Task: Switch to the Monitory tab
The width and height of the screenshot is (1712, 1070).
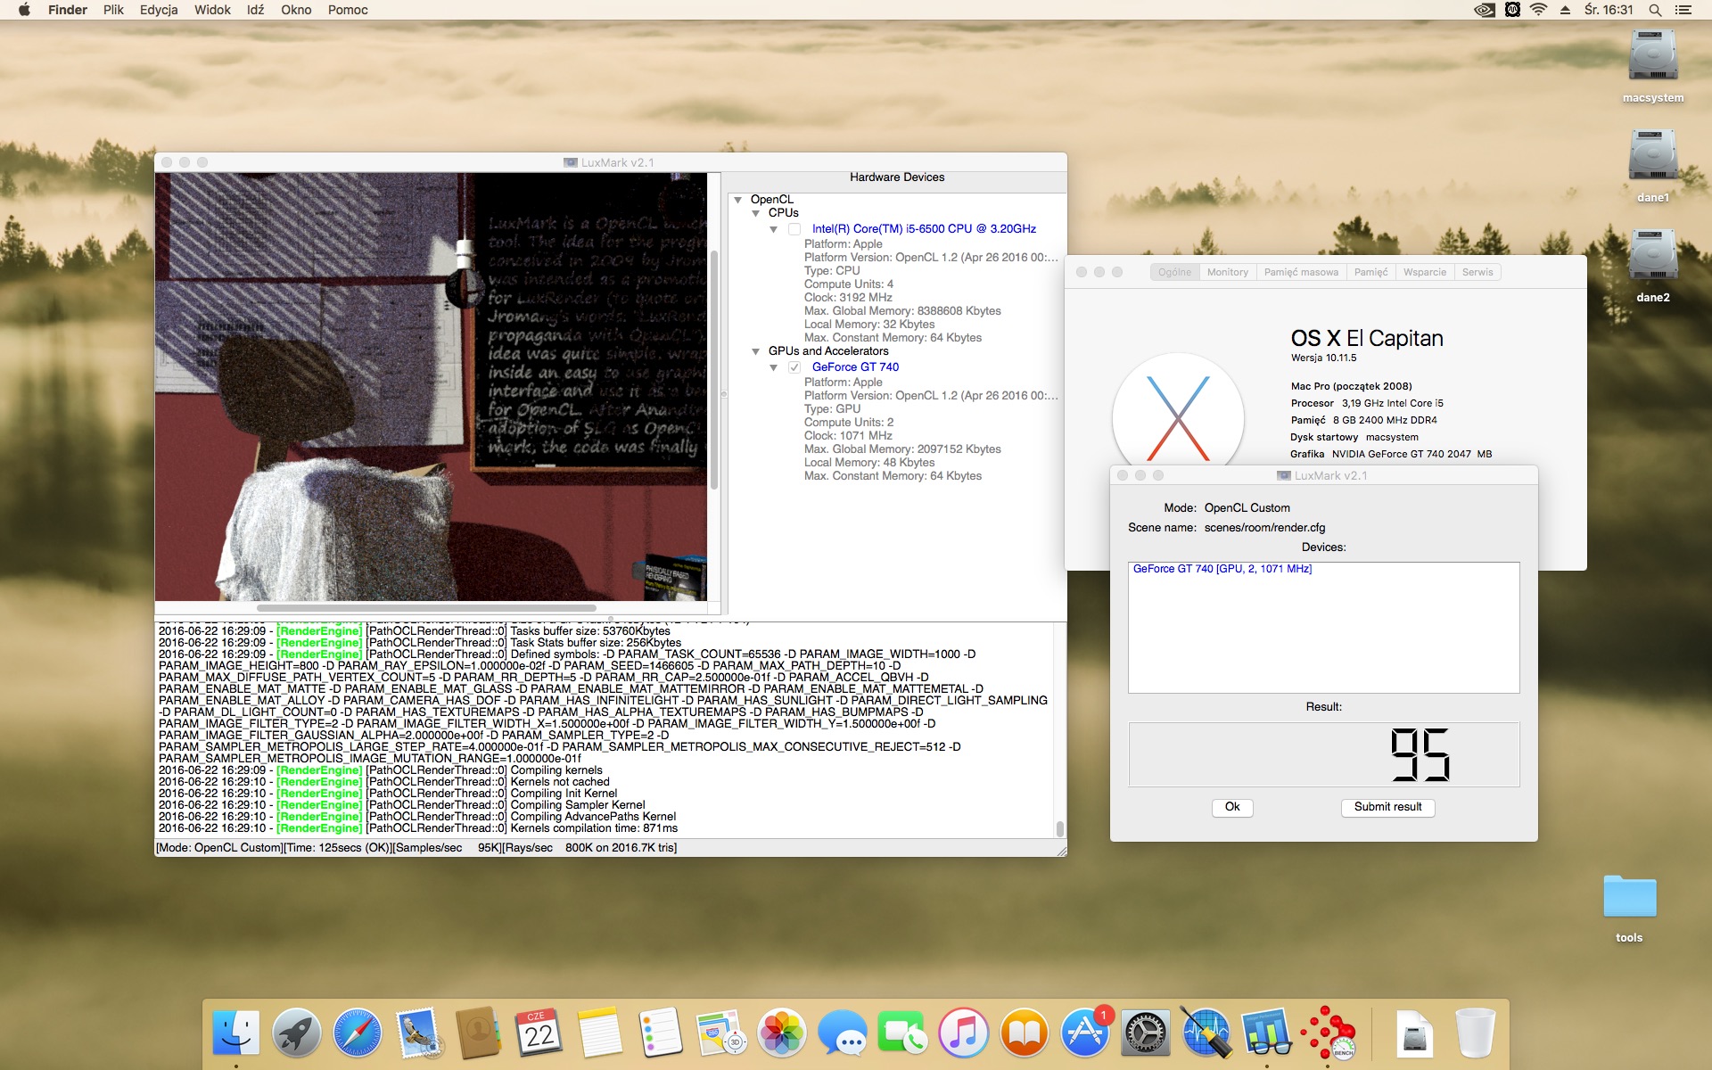Action: (1227, 272)
